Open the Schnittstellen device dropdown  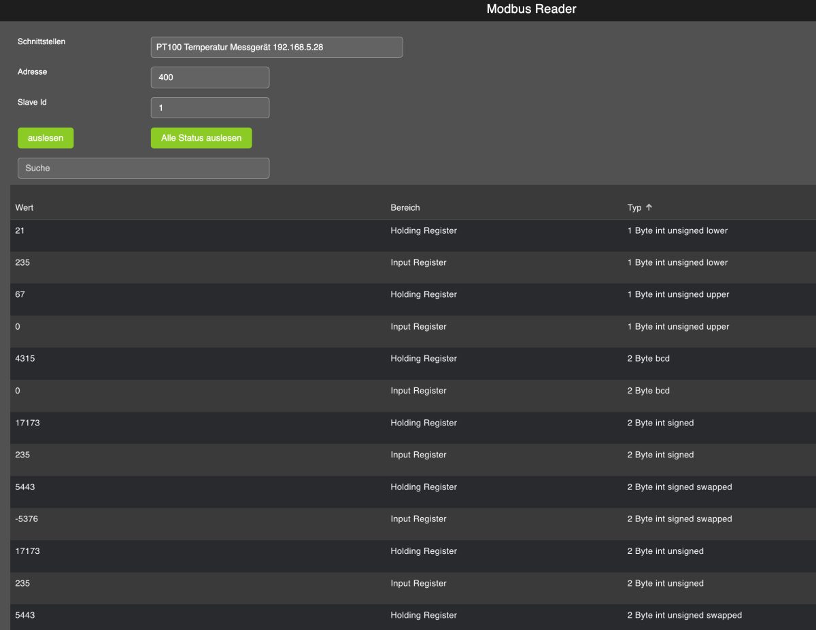click(276, 47)
